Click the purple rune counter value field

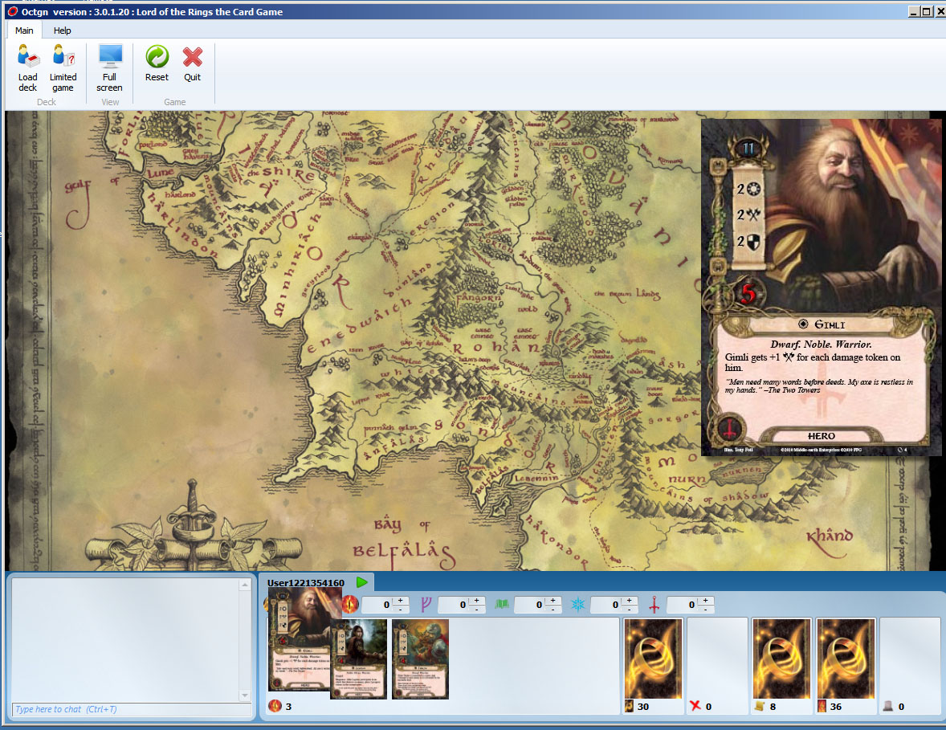coord(454,605)
